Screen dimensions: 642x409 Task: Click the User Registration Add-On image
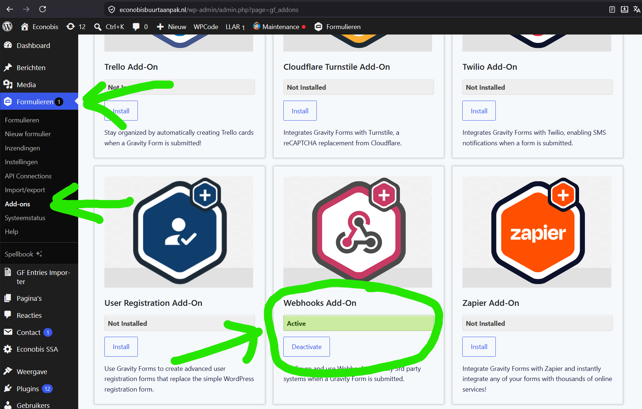[x=179, y=232]
